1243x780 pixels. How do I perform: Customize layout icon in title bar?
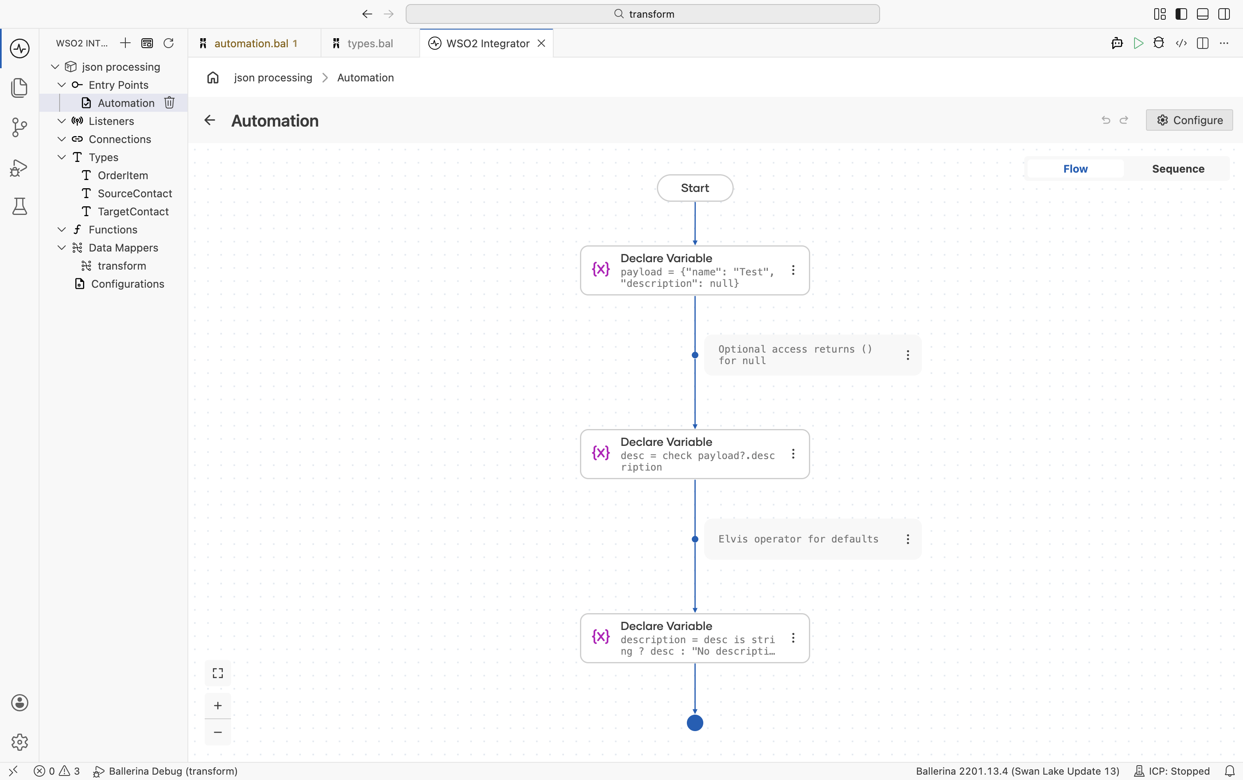[x=1160, y=14]
